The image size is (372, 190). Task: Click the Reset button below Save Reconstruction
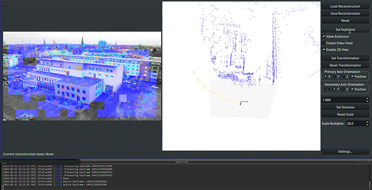(345, 20)
